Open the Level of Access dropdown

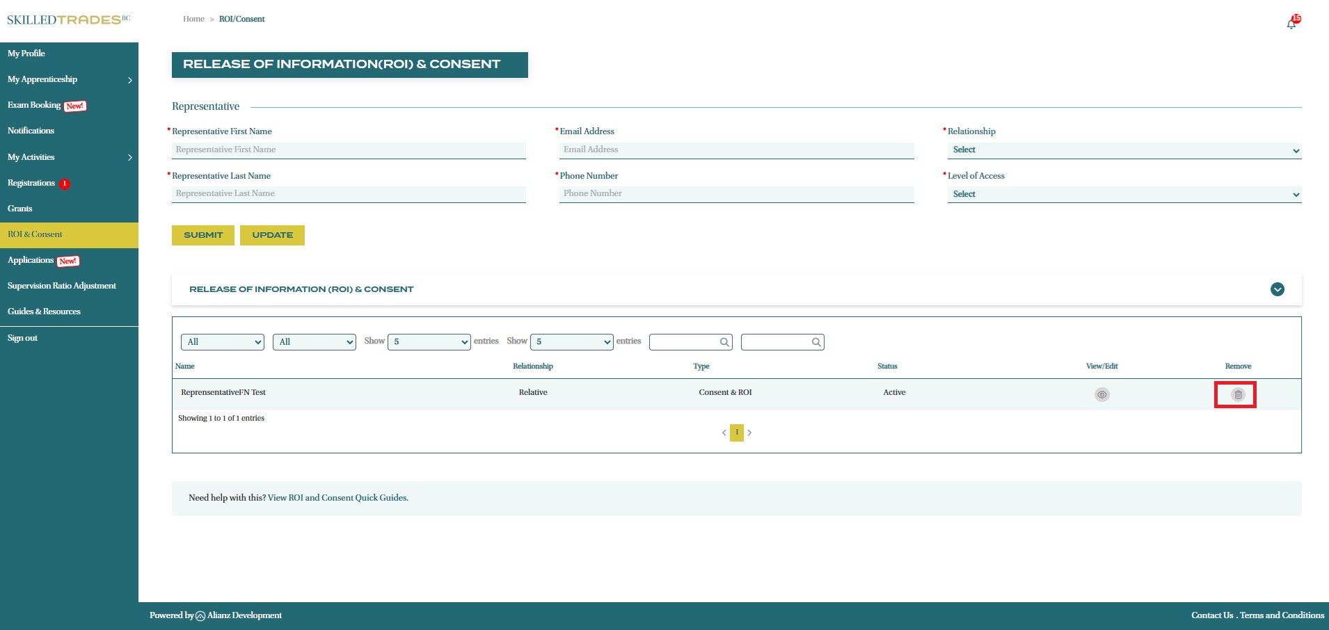tap(1124, 195)
